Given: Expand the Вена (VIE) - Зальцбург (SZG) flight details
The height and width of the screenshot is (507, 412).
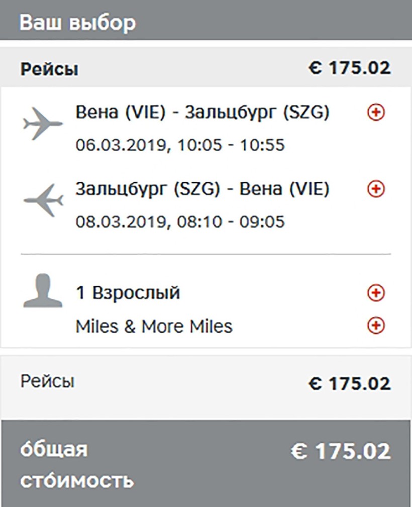Looking at the screenshot, I should [x=376, y=114].
